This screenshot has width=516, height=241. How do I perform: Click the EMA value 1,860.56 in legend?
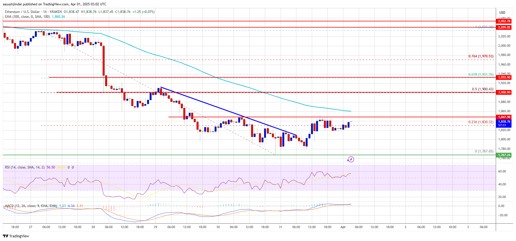pyautogui.click(x=58, y=17)
